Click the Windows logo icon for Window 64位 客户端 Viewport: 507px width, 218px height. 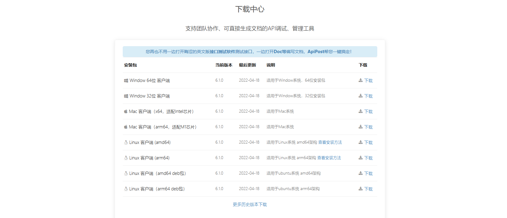[126, 80]
